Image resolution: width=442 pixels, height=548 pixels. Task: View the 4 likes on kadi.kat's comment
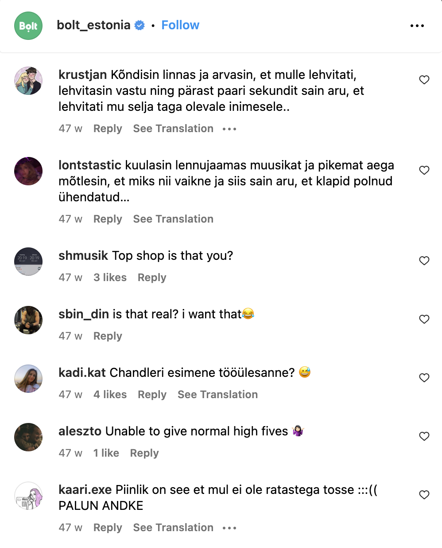point(110,395)
